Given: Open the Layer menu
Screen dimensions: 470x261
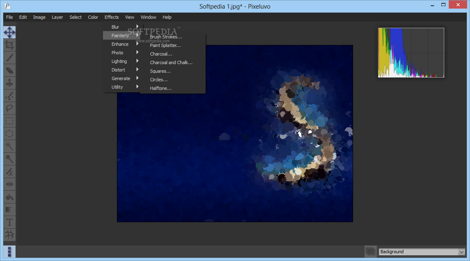Looking at the screenshot, I should pyautogui.click(x=57, y=17).
